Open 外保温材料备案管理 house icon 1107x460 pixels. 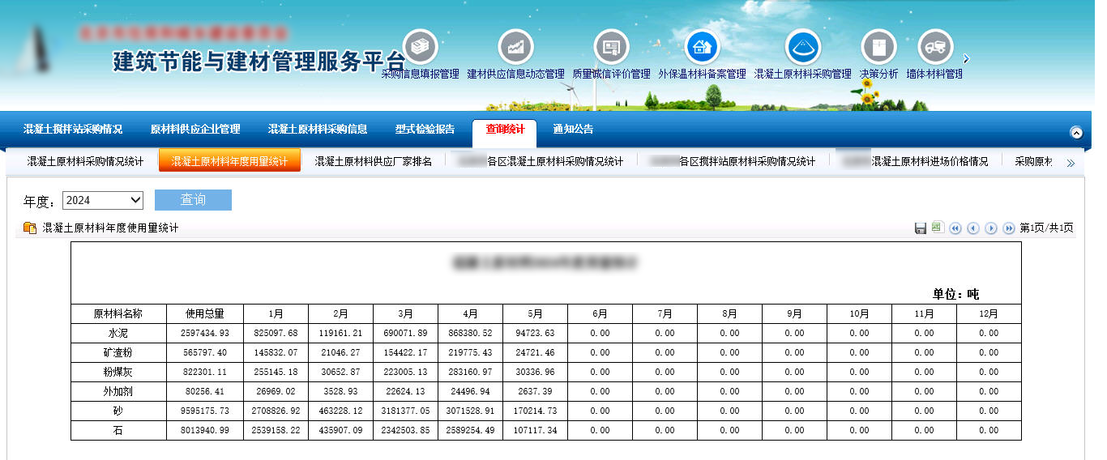[x=702, y=47]
